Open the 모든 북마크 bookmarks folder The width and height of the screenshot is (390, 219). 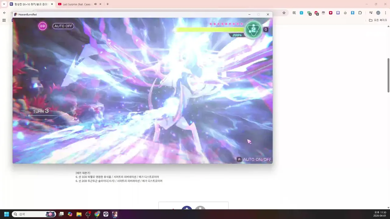click(378, 20)
